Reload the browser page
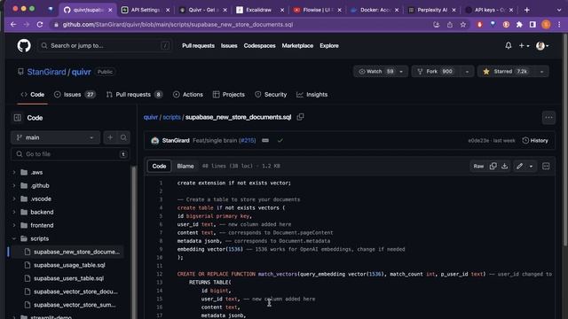Image resolution: width=568 pixels, height=319 pixels. 40,25
